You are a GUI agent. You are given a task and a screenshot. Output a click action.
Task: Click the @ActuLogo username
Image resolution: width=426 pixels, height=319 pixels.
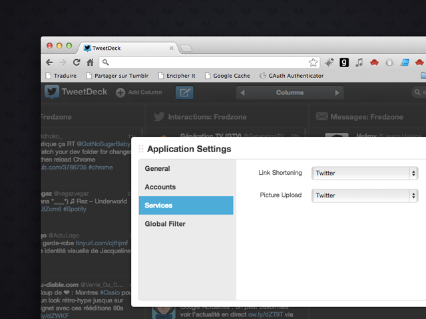click(x=64, y=235)
